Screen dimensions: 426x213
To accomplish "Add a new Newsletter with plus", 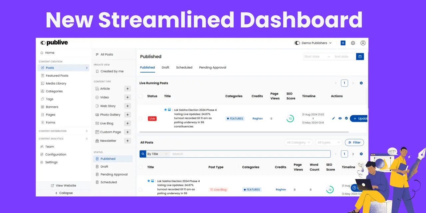I will tap(127, 140).
